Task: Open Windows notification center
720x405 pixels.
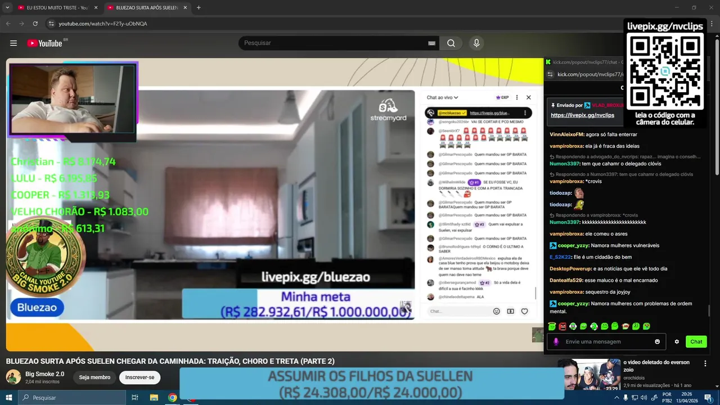Action: [709, 398]
